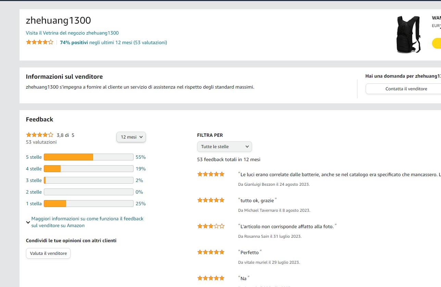Visit the zhehuang1300 storefront link
441x287 pixels.
click(x=72, y=33)
